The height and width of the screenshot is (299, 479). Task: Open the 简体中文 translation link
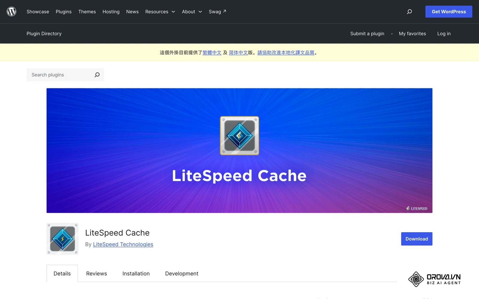tap(238, 53)
